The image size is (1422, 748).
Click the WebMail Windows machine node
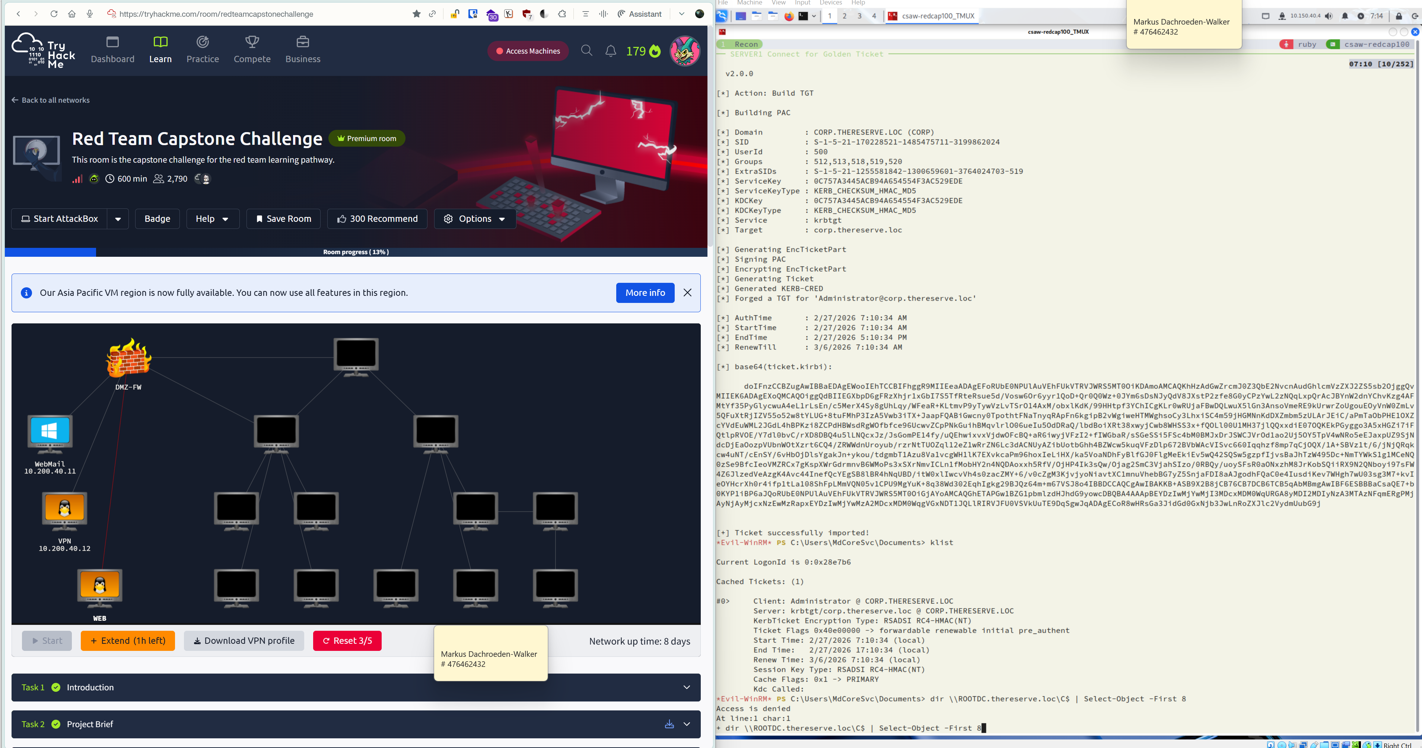(x=50, y=432)
